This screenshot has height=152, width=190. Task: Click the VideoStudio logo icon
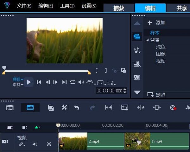click(x=7, y=5)
